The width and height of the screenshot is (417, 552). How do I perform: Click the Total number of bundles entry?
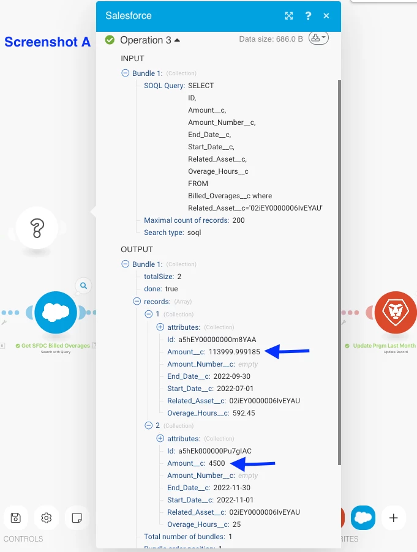(188, 537)
